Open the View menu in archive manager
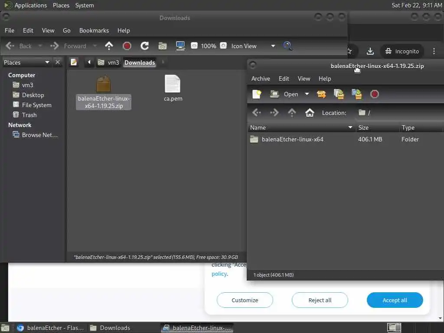The width and height of the screenshot is (444, 333). pyautogui.click(x=304, y=78)
